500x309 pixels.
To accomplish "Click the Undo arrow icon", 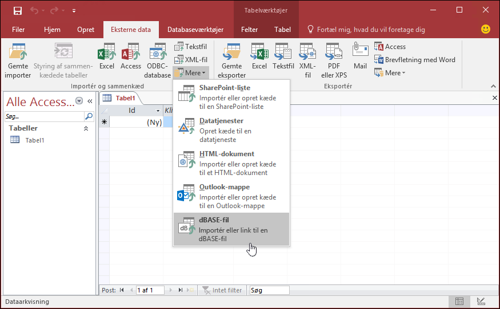I will coord(34,10).
